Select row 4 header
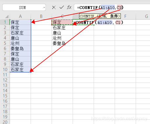This screenshot has height=124, width=150. (5, 38)
